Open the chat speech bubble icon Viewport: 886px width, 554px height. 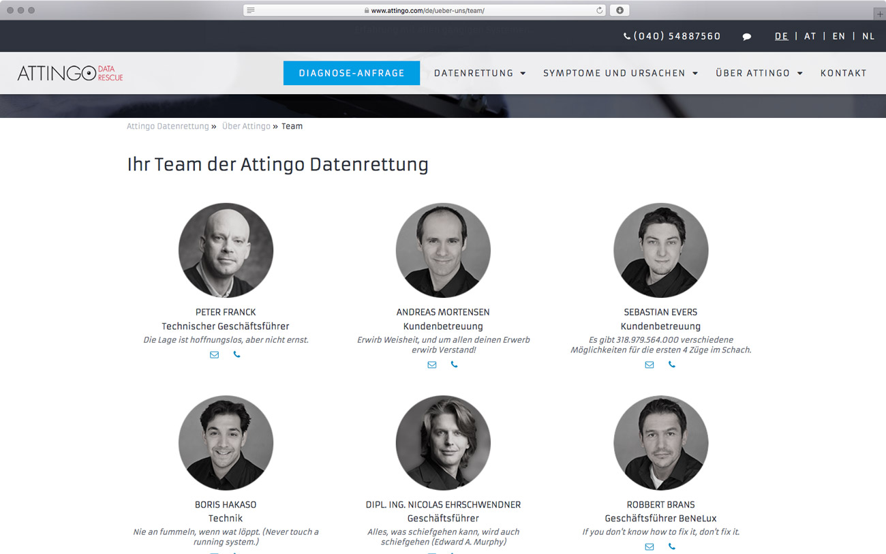[747, 37]
